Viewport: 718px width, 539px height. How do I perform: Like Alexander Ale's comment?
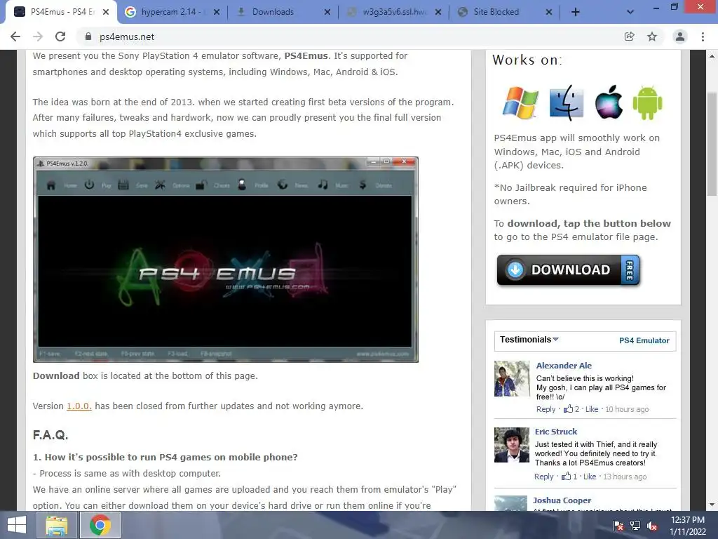tap(592, 409)
